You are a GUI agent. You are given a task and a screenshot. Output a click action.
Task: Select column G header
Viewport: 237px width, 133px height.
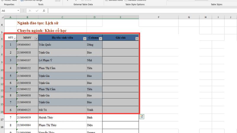[189, 17]
